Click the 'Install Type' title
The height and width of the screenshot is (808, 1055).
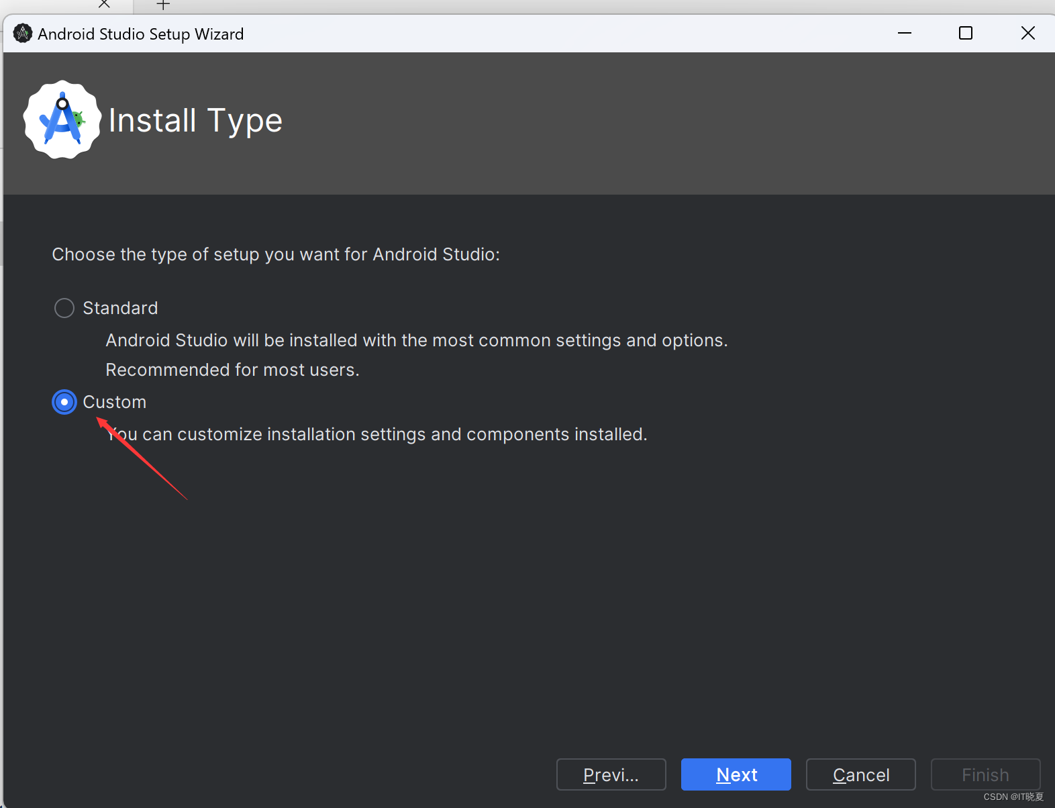(195, 121)
